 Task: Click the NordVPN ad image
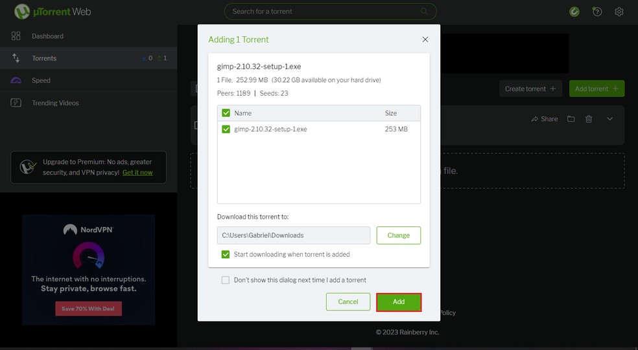88,270
